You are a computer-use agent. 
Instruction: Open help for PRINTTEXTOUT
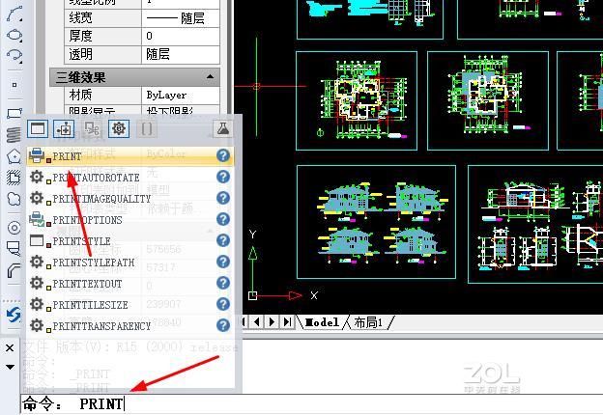[x=223, y=283]
